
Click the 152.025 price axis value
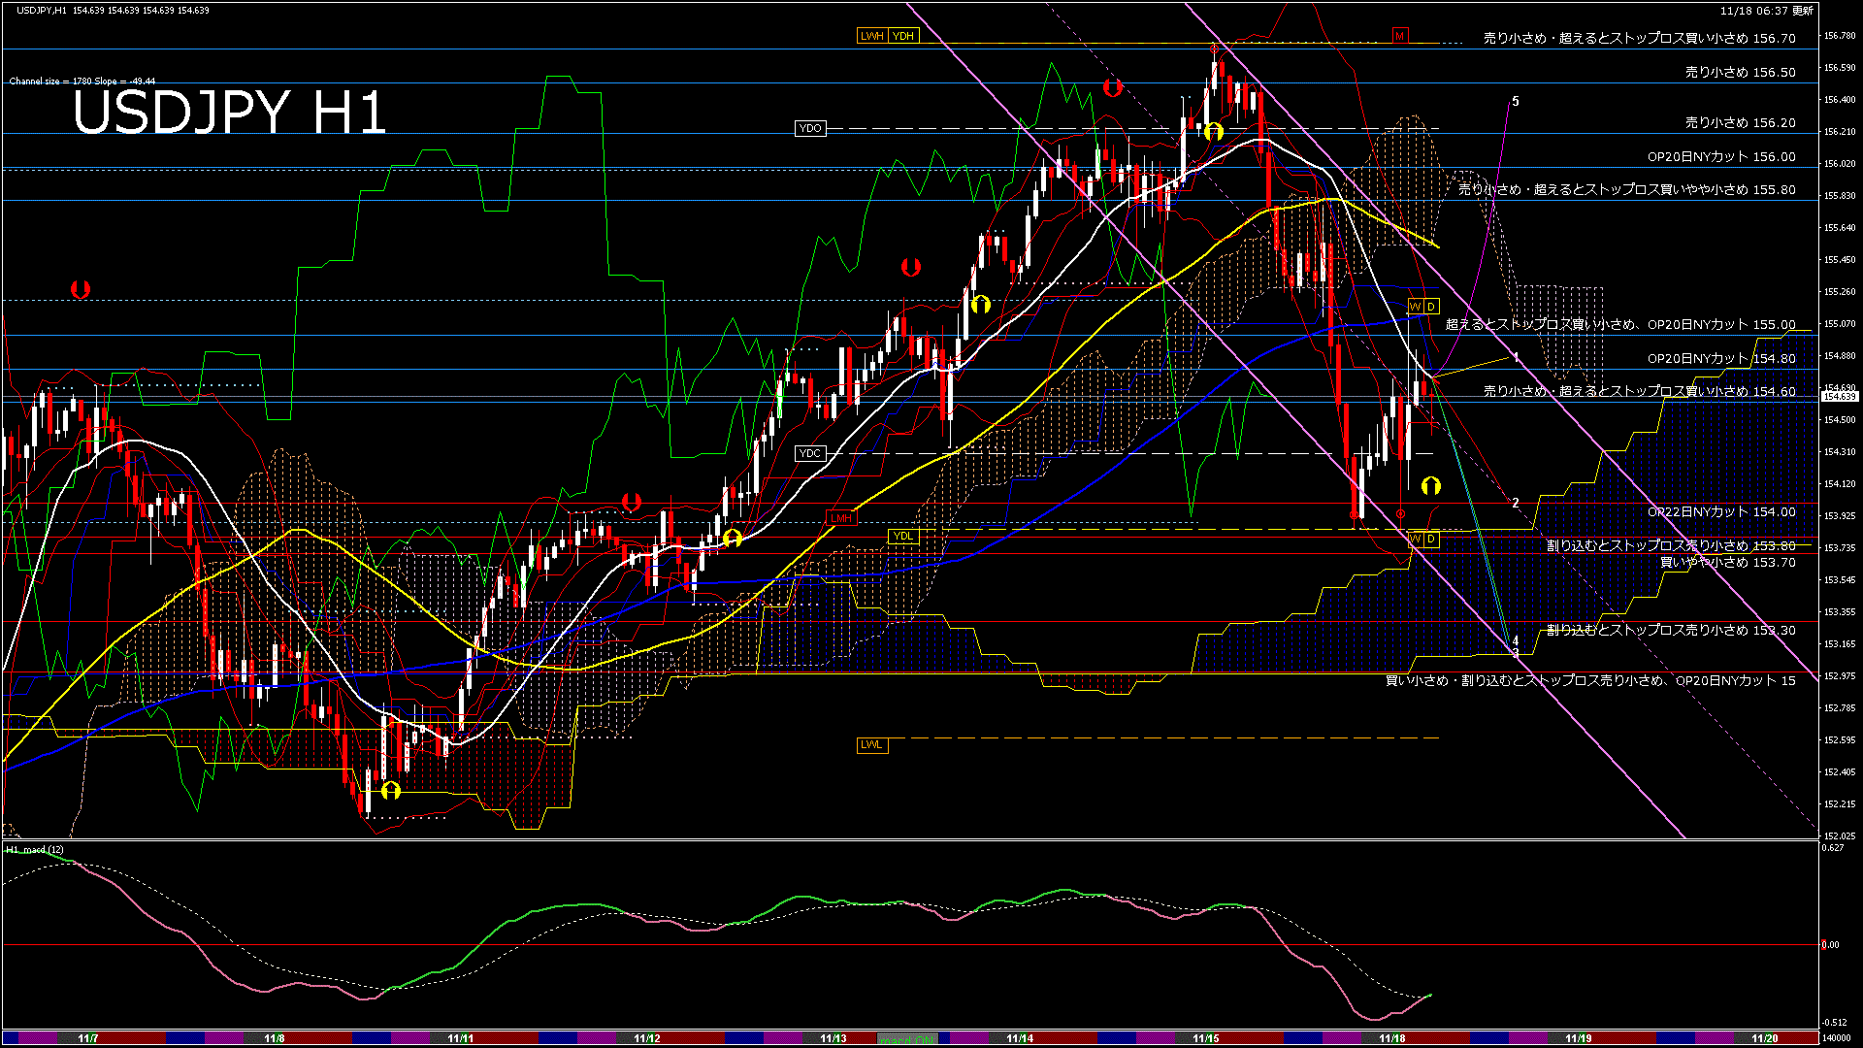[1840, 835]
